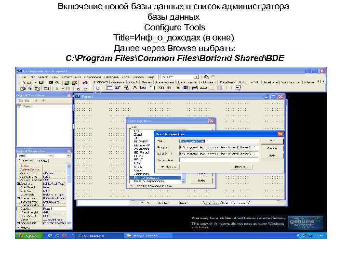Select the Label component palette icon

click(135, 88)
